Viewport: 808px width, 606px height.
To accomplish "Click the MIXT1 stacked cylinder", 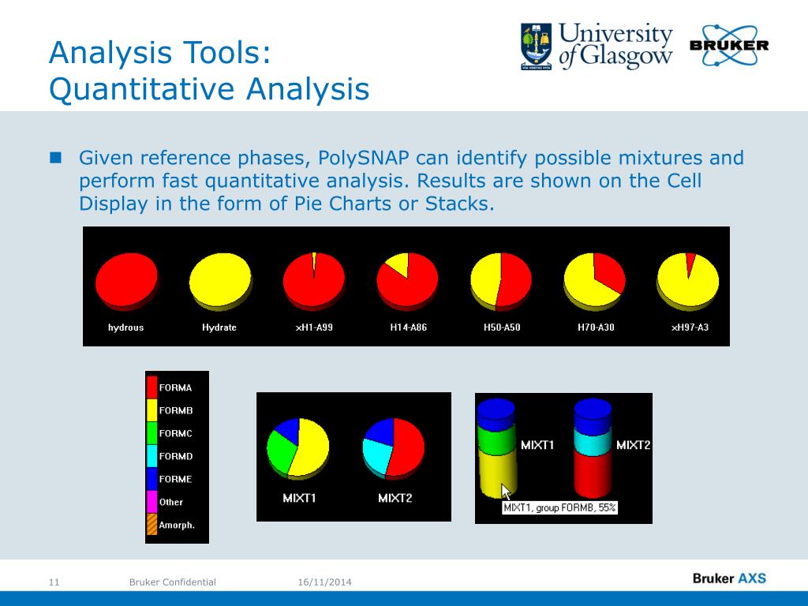I will coord(497,448).
